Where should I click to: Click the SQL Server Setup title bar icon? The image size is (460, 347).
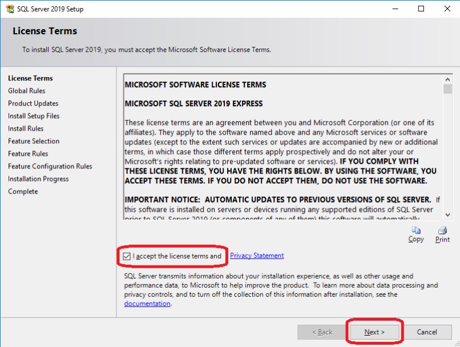[10, 9]
